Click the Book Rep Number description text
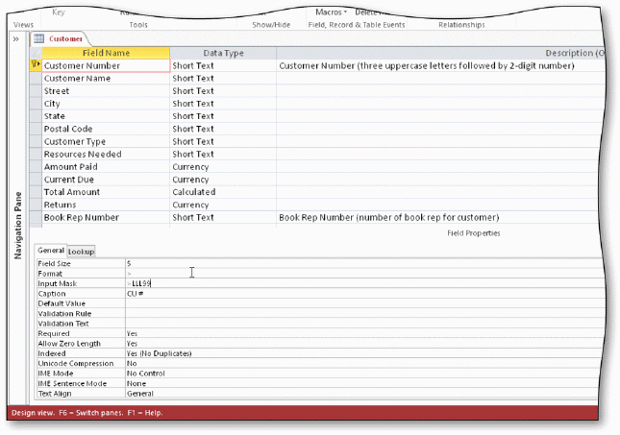 click(x=388, y=217)
